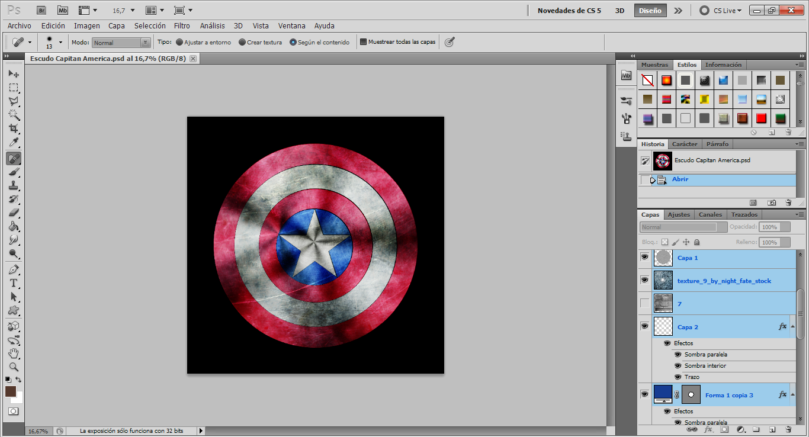Open the Capa menu
This screenshot has height=437, width=809.
pos(117,26)
